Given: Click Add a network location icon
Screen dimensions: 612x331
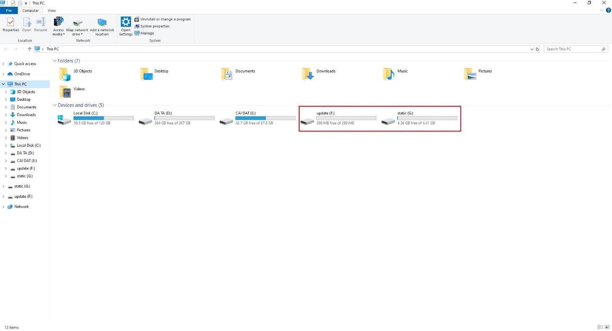Looking at the screenshot, I should pyautogui.click(x=102, y=22).
